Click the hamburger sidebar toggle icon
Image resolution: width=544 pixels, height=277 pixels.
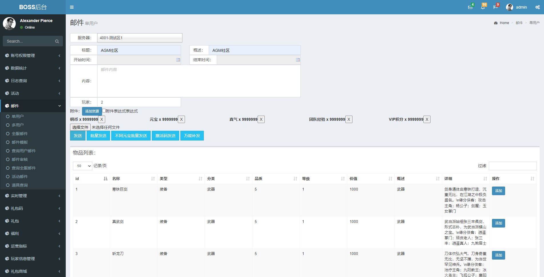tap(72, 7)
